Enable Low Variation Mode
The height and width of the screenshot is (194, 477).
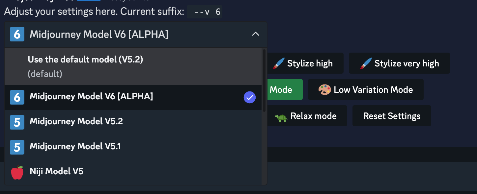(366, 89)
